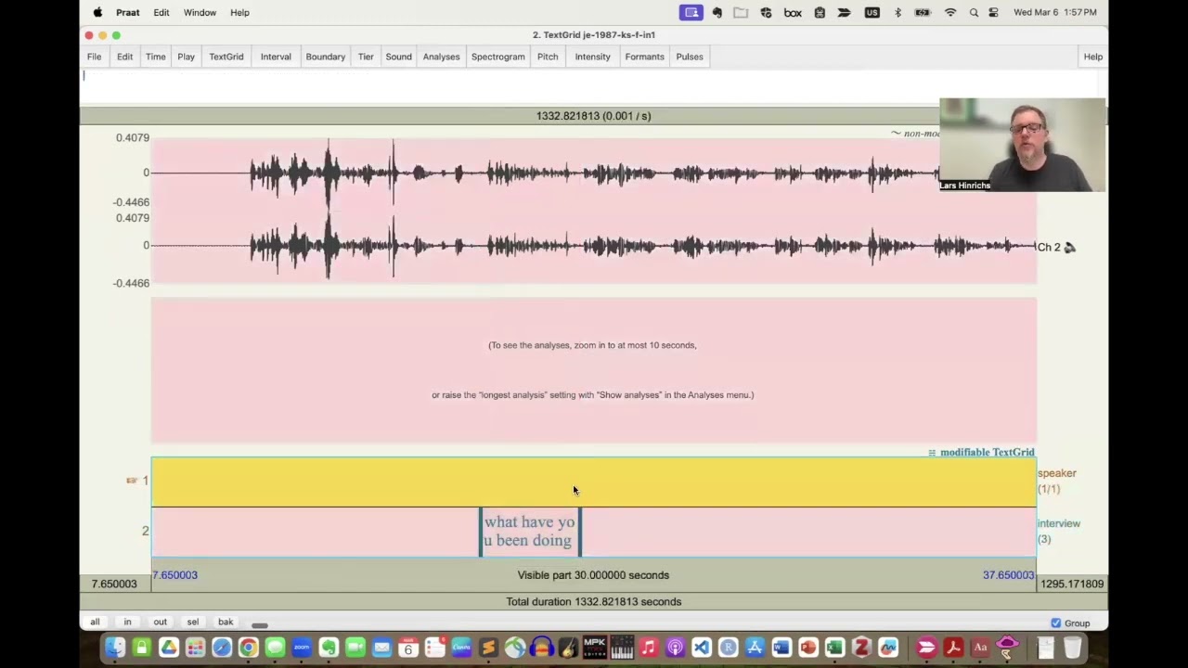Open the Boundary menu
1188x668 pixels.
click(326, 57)
